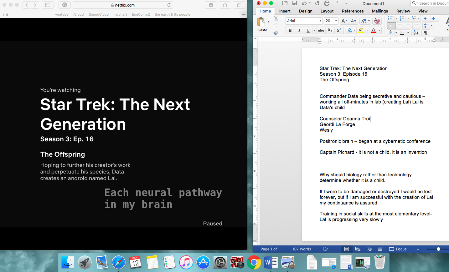Screen dimensions: 449x272
Task: Click the spelling and grammar check status icon
Action: click(x=325, y=249)
